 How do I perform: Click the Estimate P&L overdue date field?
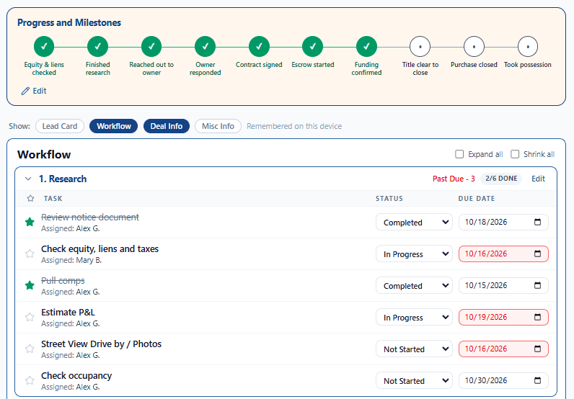tap(503, 317)
